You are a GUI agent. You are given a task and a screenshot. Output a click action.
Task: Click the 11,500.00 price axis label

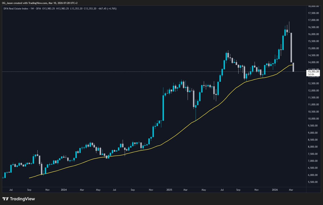(x=314, y=98)
